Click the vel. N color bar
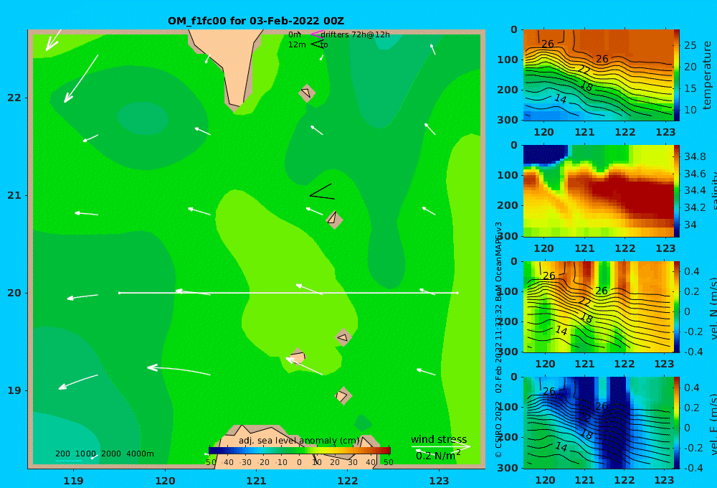Viewport: 717px width, 488px height. (676, 306)
